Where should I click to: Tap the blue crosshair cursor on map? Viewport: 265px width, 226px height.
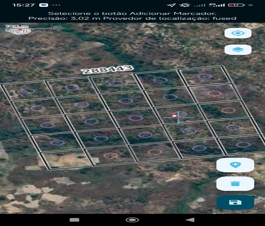(x=178, y=117)
